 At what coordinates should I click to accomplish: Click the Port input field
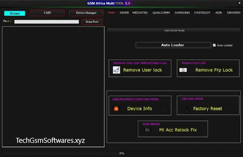(x=46, y=22)
